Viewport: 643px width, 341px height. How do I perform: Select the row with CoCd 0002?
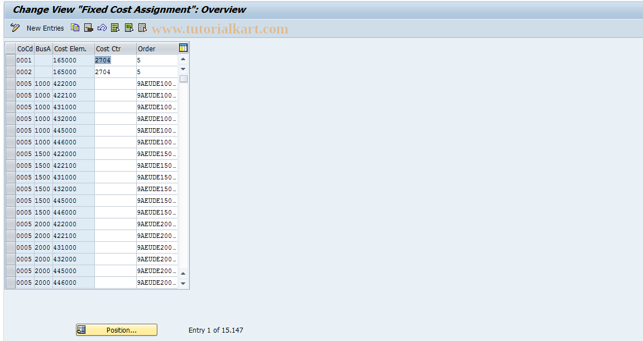11,72
